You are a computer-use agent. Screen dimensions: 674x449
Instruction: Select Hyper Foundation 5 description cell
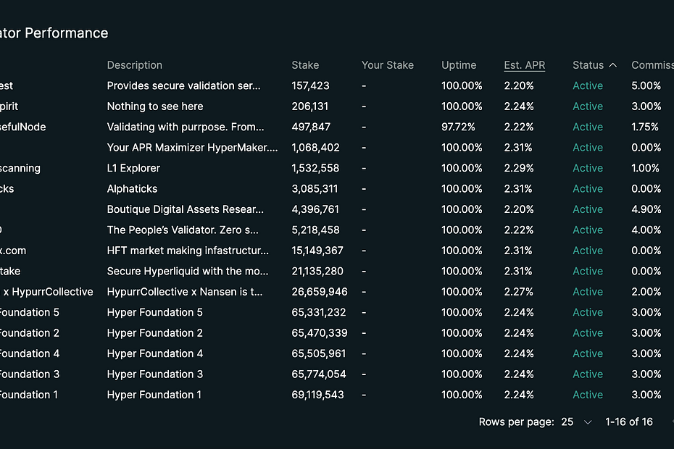[155, 313]
